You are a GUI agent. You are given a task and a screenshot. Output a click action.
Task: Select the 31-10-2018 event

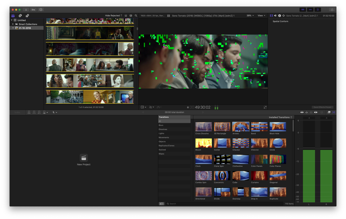click(x=27, y=28)
